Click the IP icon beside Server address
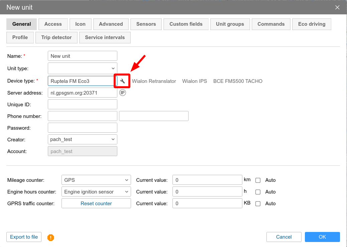347x247 pixels. point(123,93)
